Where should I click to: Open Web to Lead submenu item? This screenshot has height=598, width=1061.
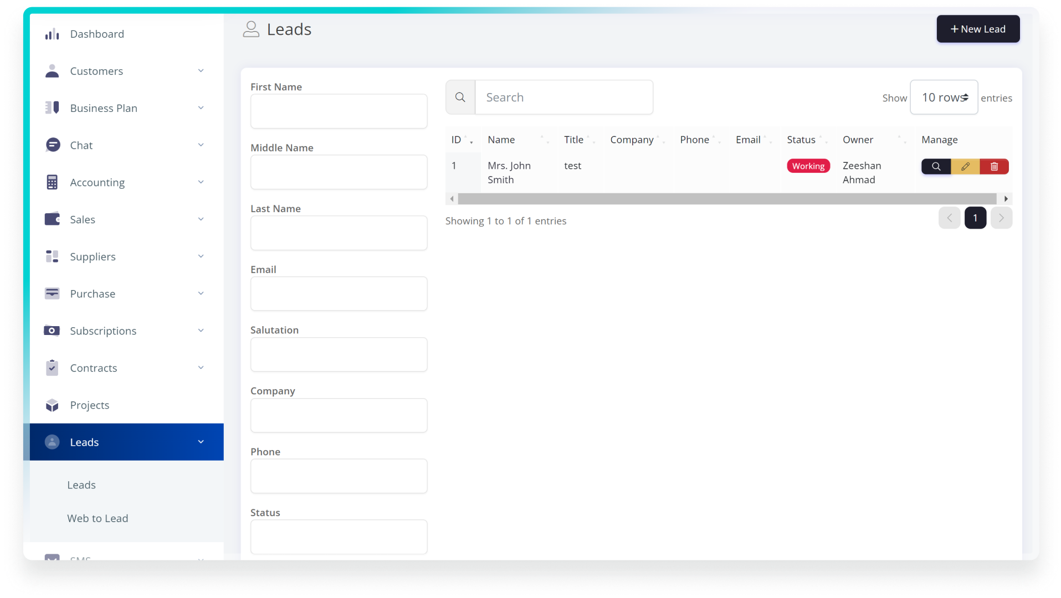click(98, 518)
